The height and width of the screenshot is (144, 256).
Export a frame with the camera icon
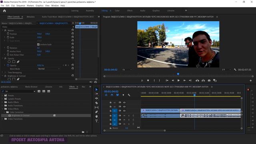pyautogui.click(x=209, y=80)
